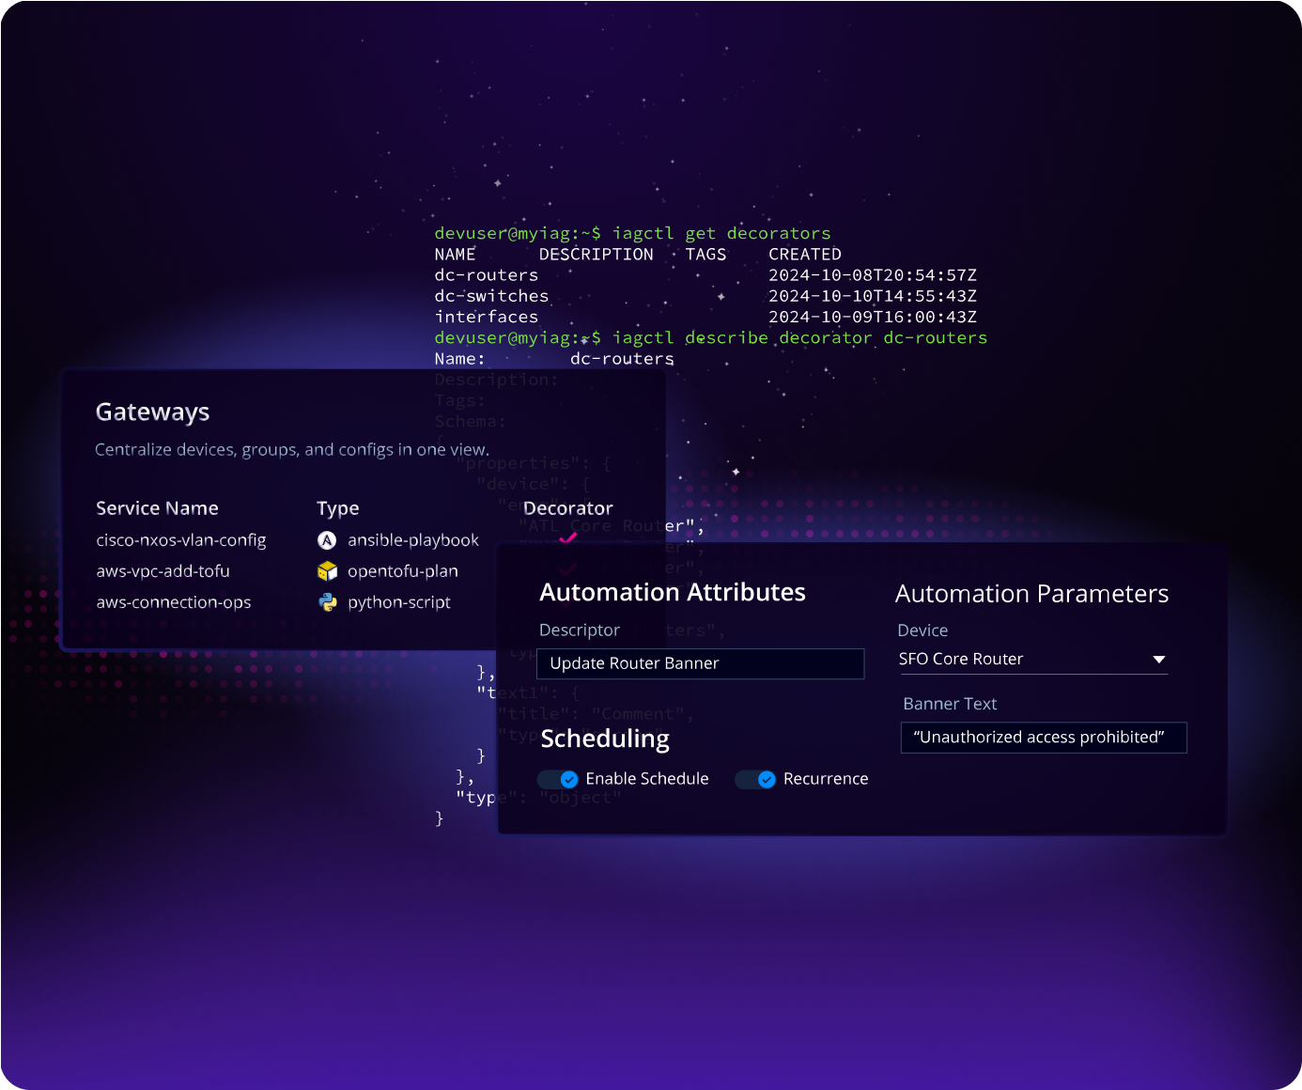Click the interfaces decorator entry
The height and width of the screenshot is (1090, 1302).
click(x=487, y=317)
